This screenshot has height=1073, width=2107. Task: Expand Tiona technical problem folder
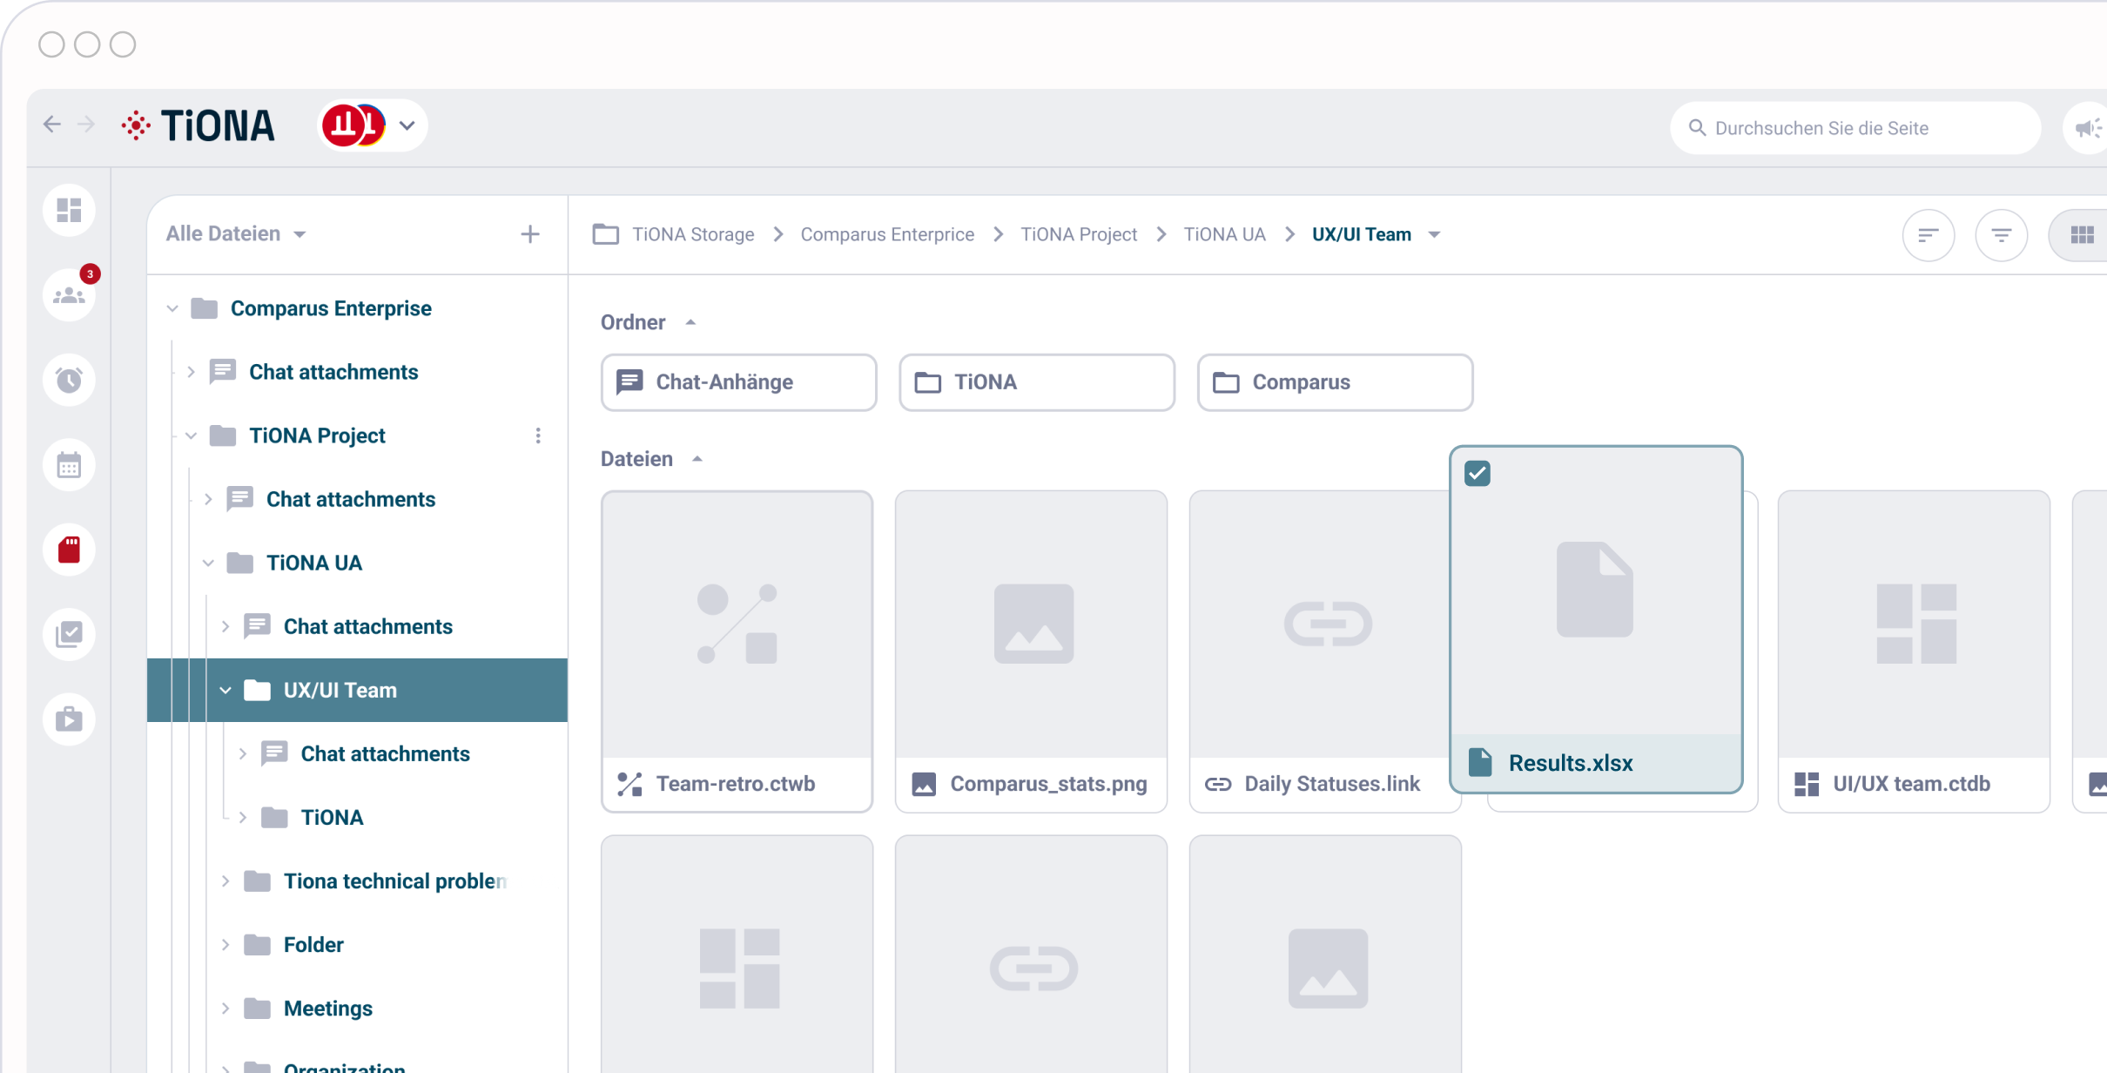(226, 881)
